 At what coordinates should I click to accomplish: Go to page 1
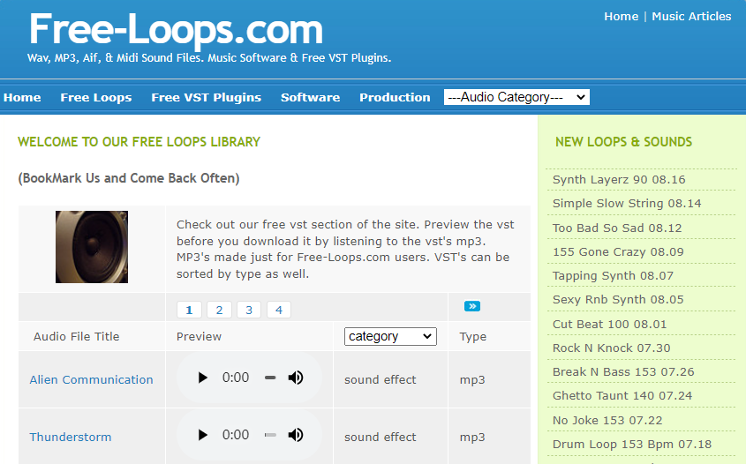click(x=189, y=310)
